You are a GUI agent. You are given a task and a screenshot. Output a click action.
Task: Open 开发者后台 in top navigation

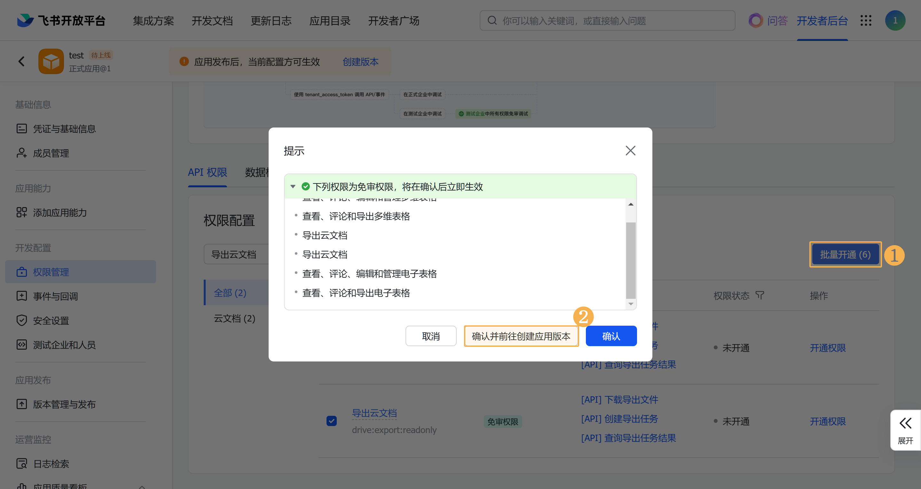point(822,20)
